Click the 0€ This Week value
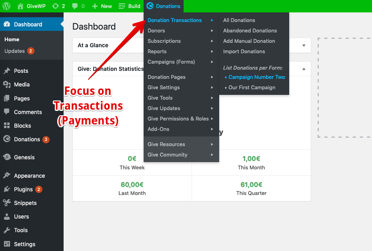 (132, 159)
